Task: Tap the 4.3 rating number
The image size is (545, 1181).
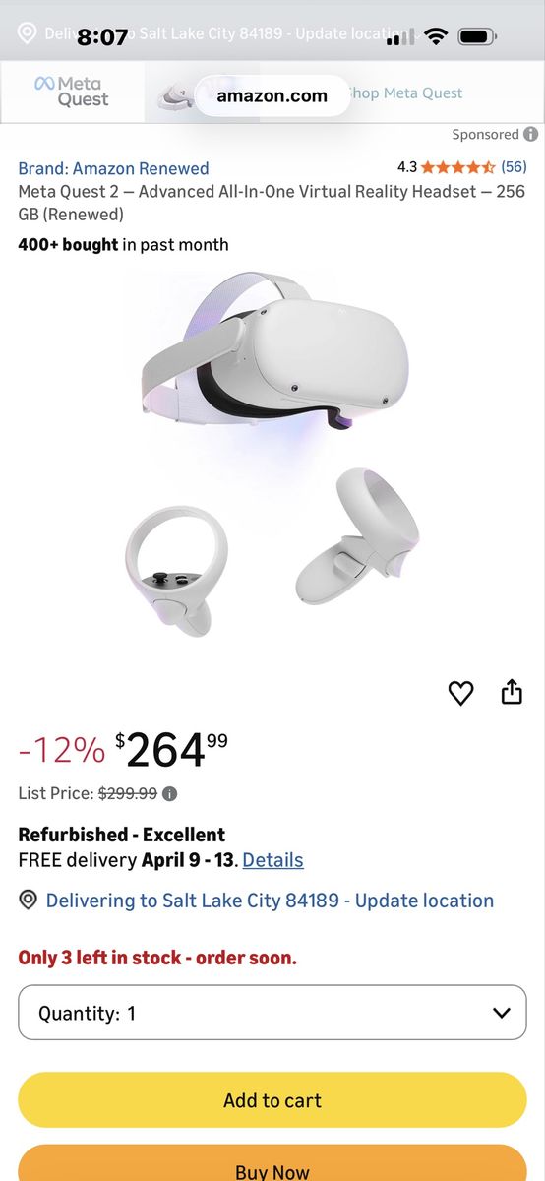Action: (x=407, y=167)
